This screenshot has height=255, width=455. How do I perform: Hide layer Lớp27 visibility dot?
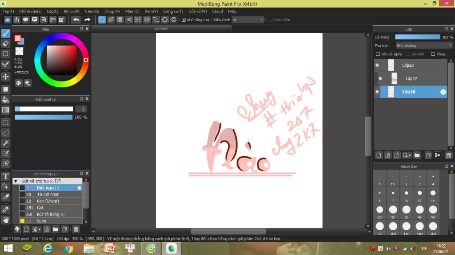(380, 79)
